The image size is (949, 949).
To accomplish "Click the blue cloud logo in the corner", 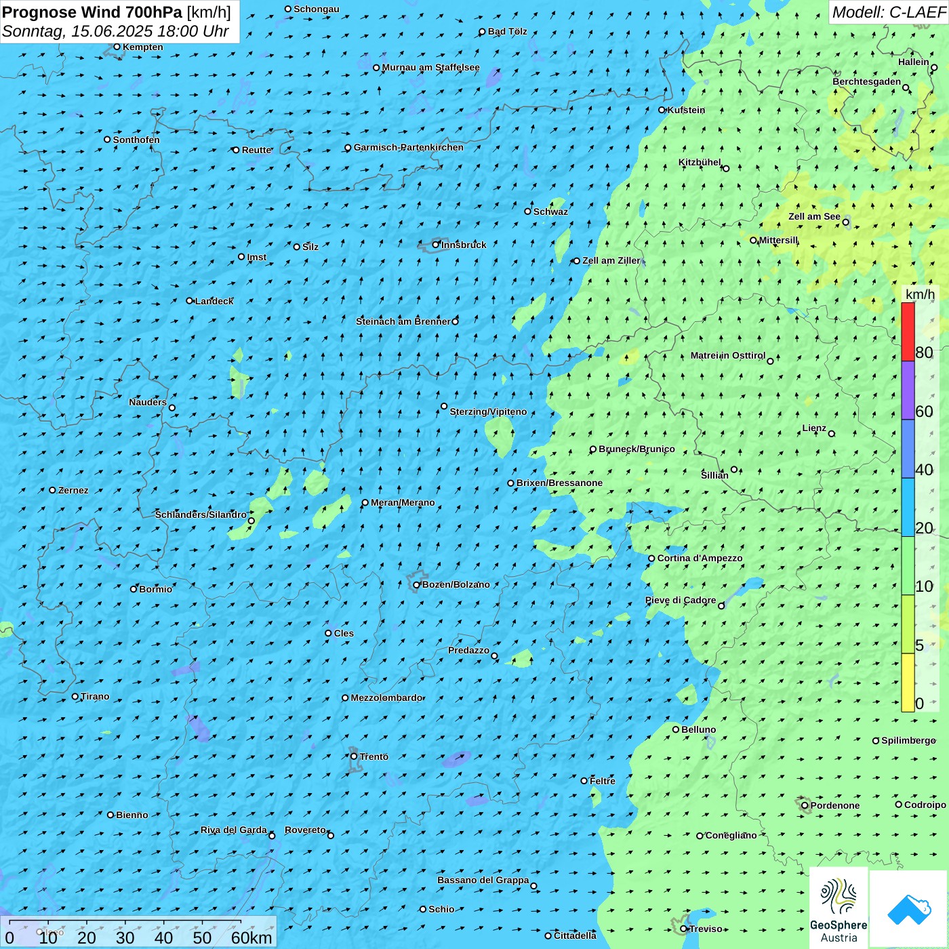I will 908,910.
